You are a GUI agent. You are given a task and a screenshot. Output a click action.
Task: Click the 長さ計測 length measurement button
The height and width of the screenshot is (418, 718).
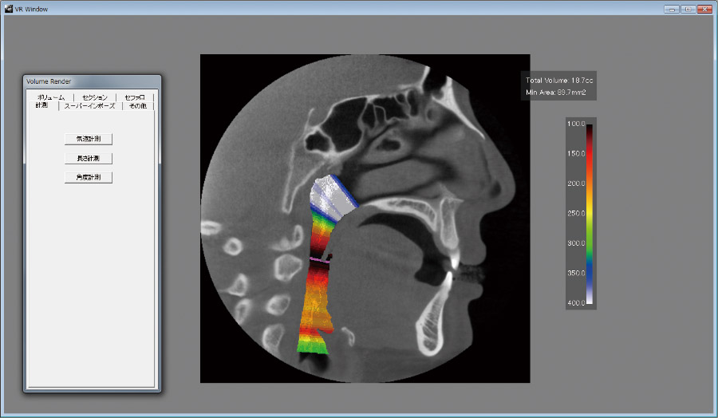(89, 159)
